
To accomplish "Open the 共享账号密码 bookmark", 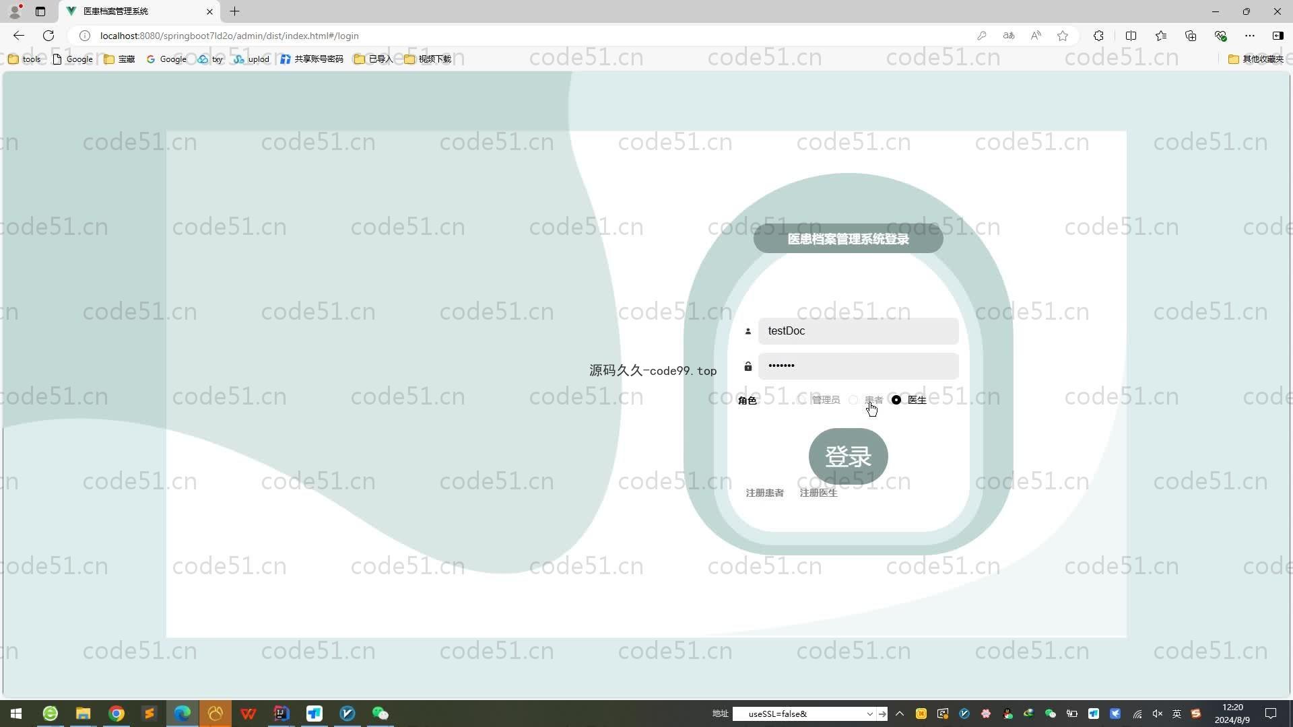I will coord(312,59).
